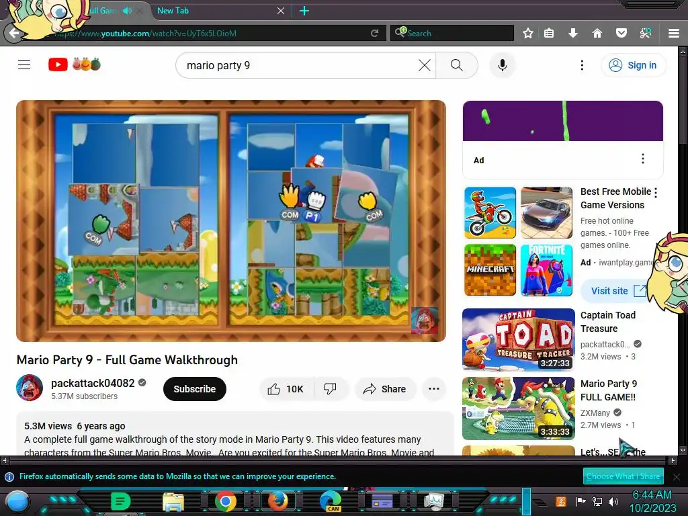Screen dimensions: 688x516
Task: Open the YouTube guide hamburger menu
Action: point(24,65)
